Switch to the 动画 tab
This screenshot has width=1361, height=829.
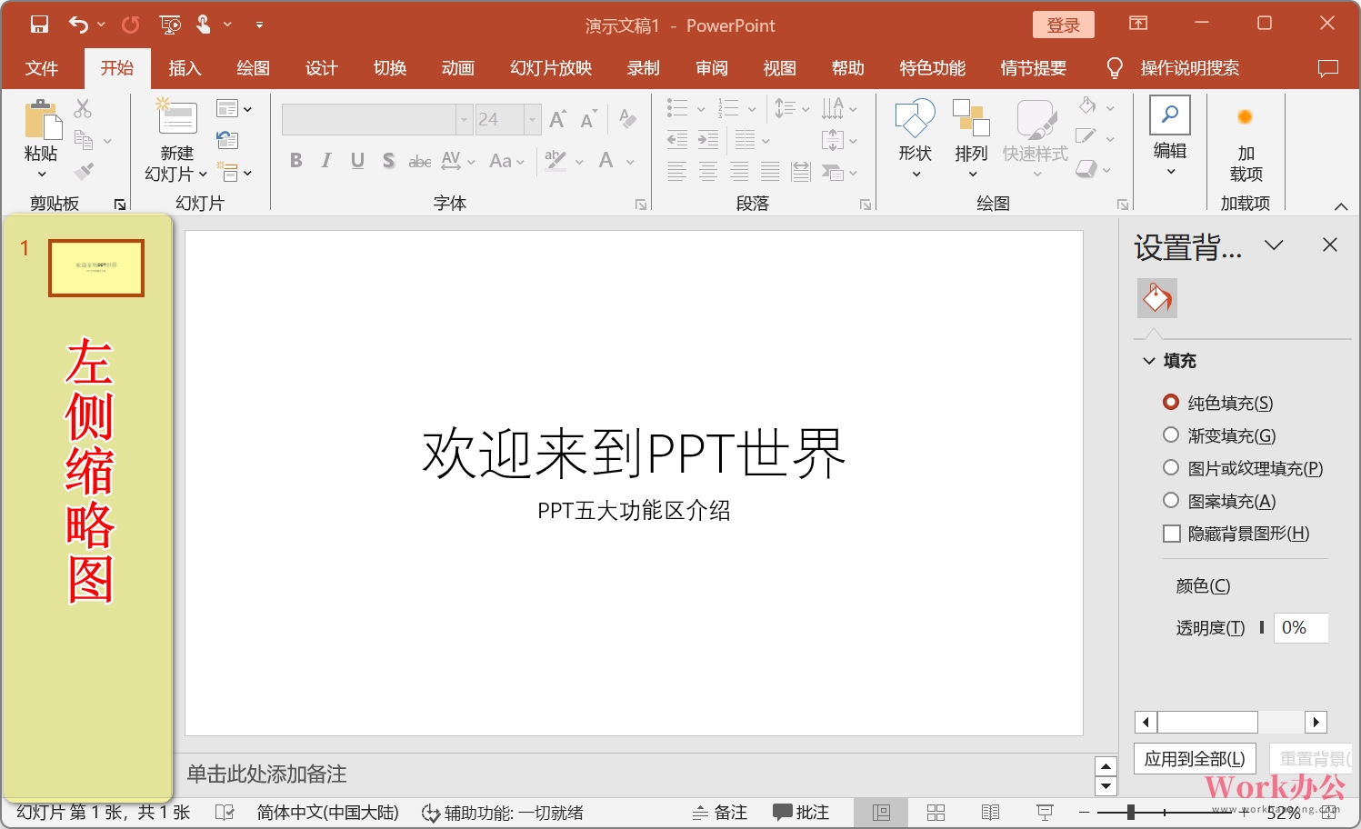(458, 68)
